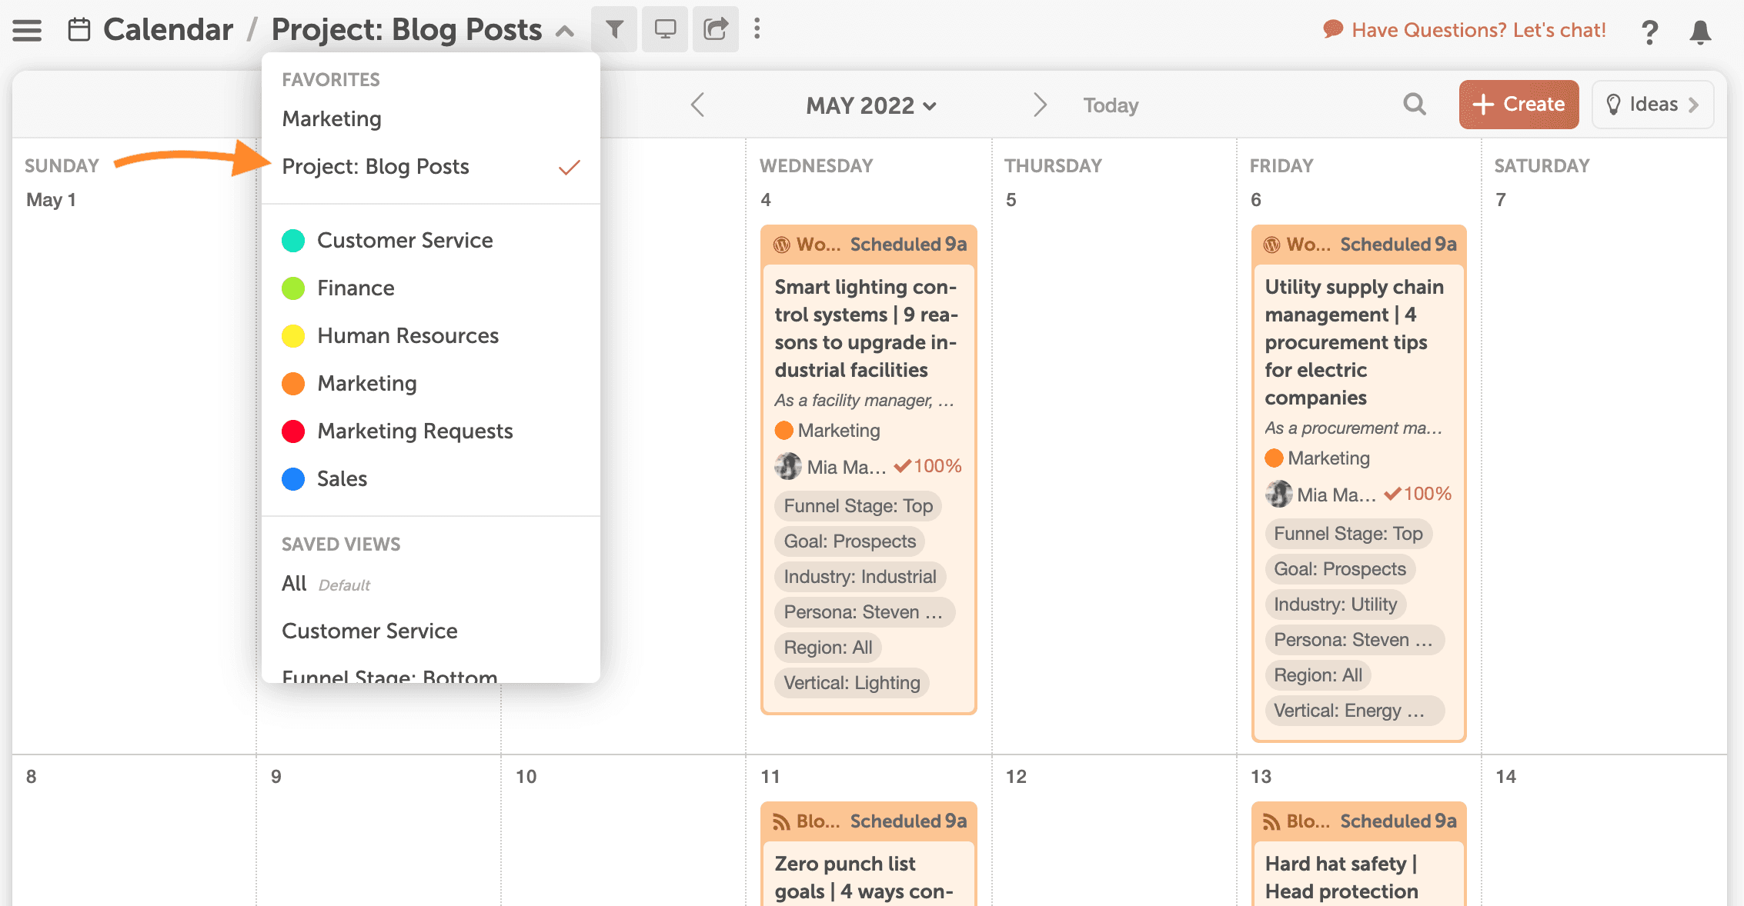Choose the Finance calendar
This screenshot has width=1744, height=906.
[x=356, y=288]
